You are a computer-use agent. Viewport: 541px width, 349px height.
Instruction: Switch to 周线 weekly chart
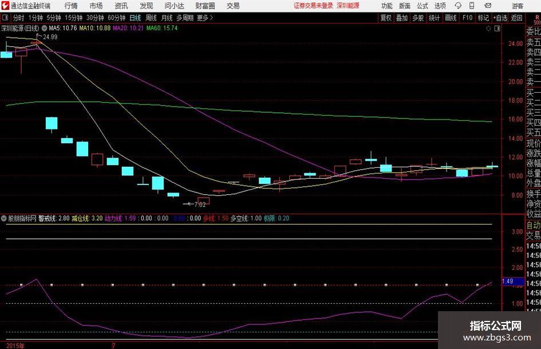click(151, 18)
